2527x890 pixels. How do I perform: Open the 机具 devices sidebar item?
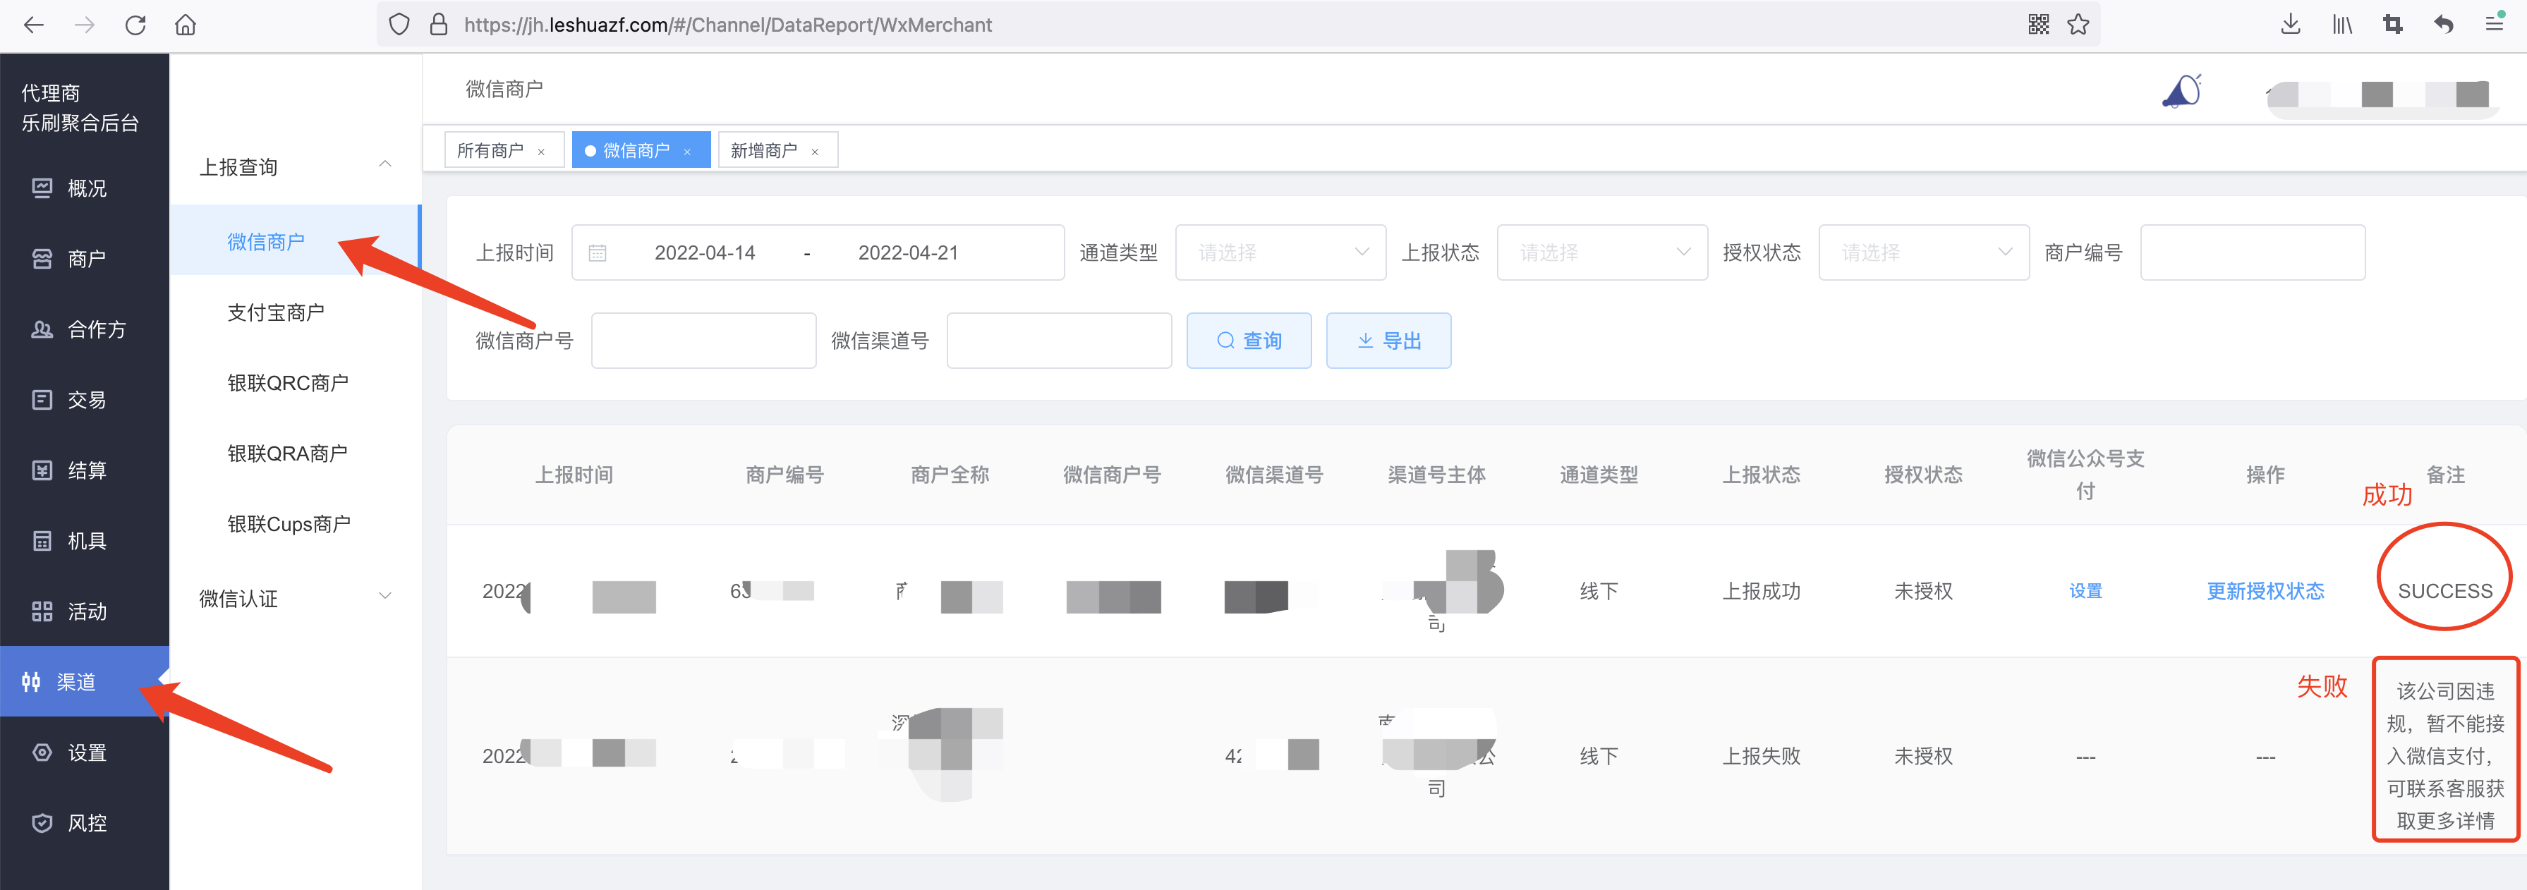click(x=85, y=541)
